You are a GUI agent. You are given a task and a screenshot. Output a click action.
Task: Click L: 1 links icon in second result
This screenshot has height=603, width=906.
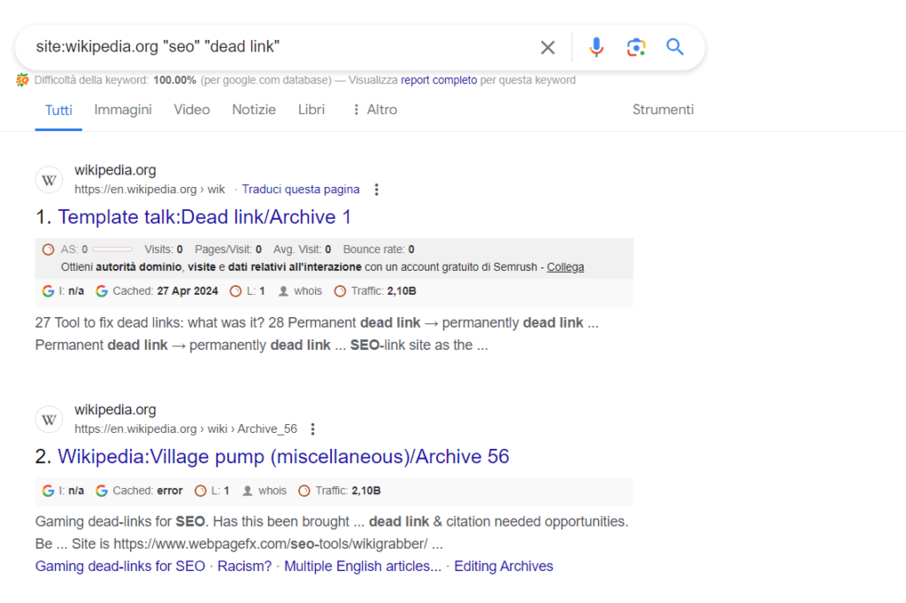[200, 491]
